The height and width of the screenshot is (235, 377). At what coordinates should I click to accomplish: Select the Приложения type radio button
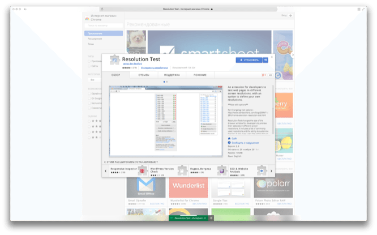pos(89,61)
